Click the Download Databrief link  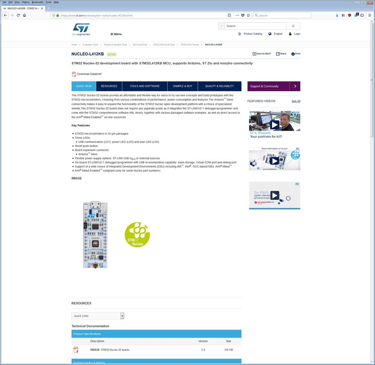(89, 74)
